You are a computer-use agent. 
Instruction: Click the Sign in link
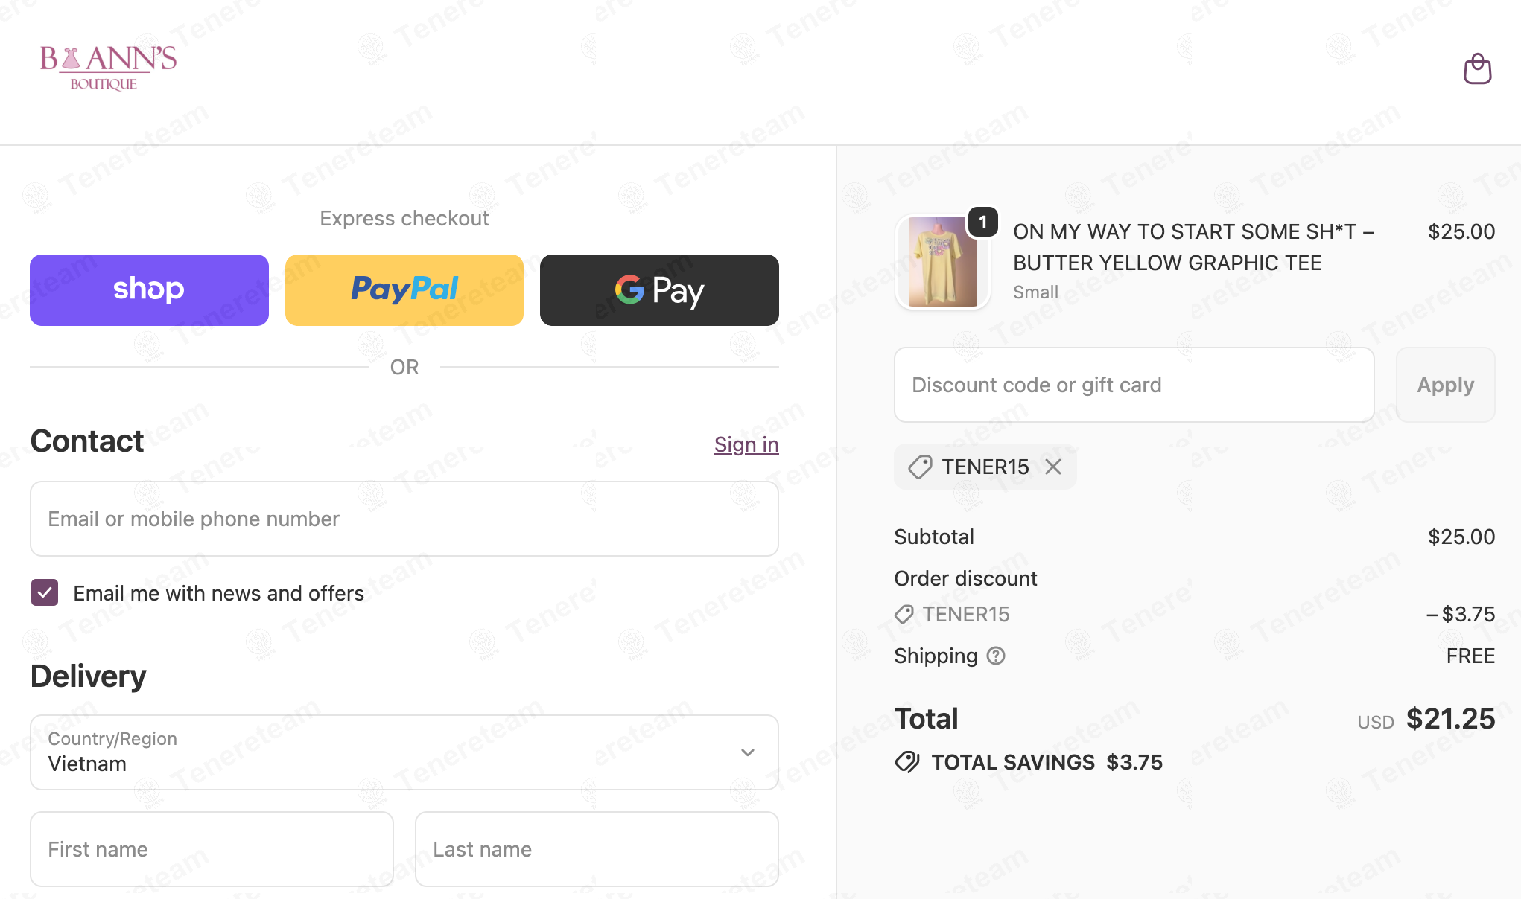(746, 444)
